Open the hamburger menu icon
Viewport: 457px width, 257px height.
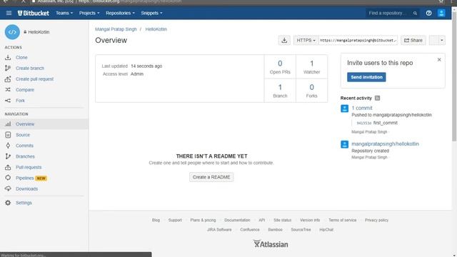point(9,13)
